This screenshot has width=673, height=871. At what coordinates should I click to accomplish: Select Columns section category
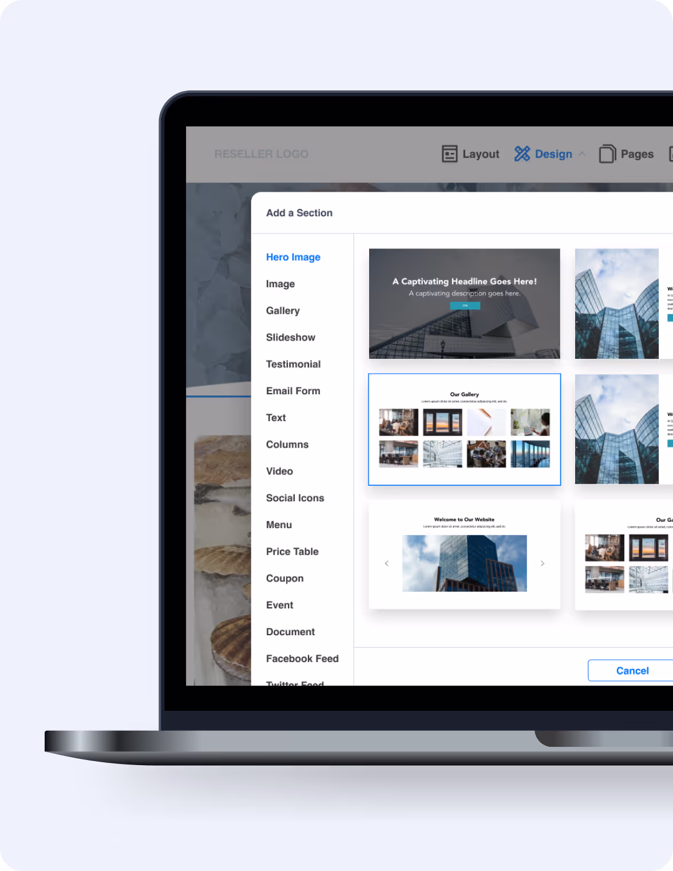287,445
